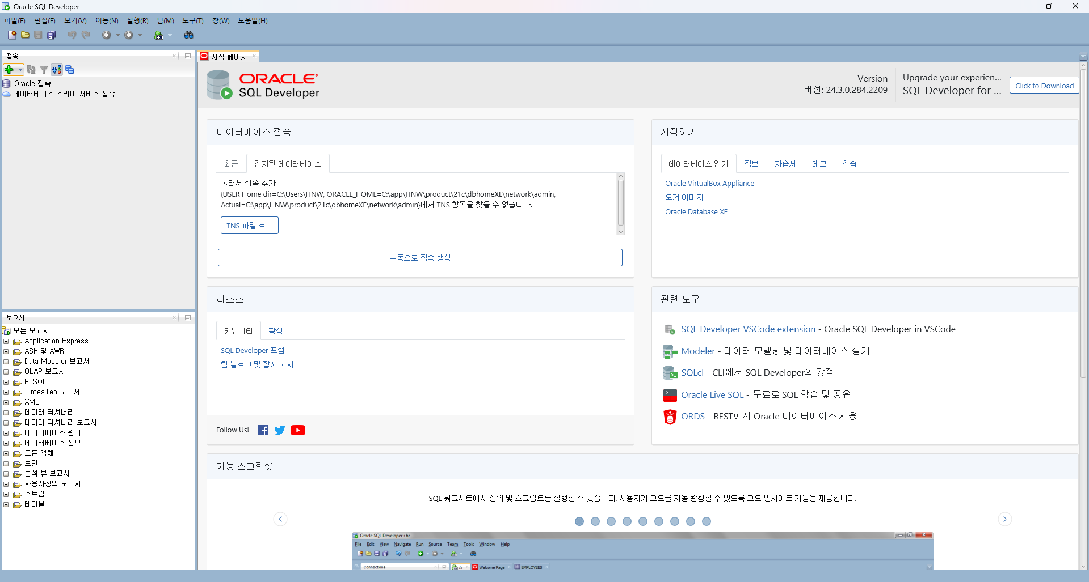The width and height of the screenshot is (1089, 582).
Task: Switch to the 자습서 tab under 시작하기
Action: click(784, 163)
